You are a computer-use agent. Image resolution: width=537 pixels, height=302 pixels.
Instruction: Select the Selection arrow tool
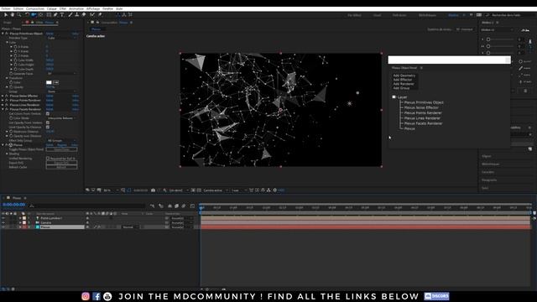pos(6,15)
